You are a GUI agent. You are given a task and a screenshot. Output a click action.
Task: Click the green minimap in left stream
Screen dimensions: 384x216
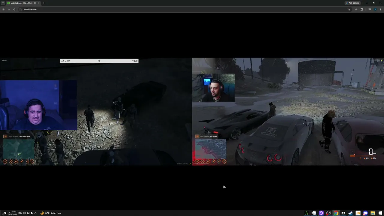(19, 149)
